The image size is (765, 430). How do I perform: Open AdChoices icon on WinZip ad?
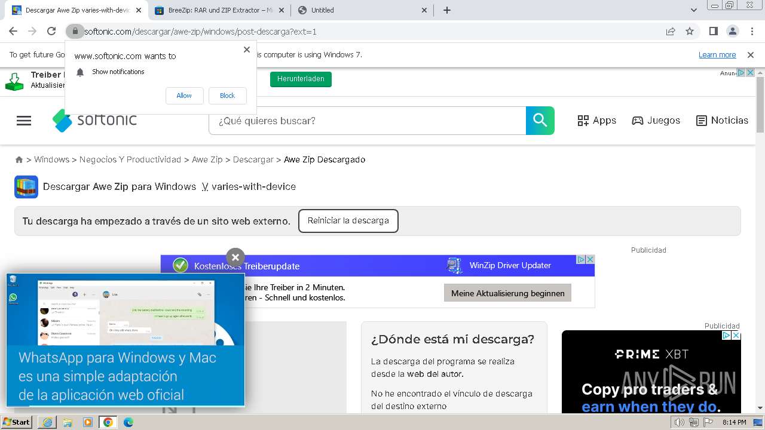[x=580, y=259]
